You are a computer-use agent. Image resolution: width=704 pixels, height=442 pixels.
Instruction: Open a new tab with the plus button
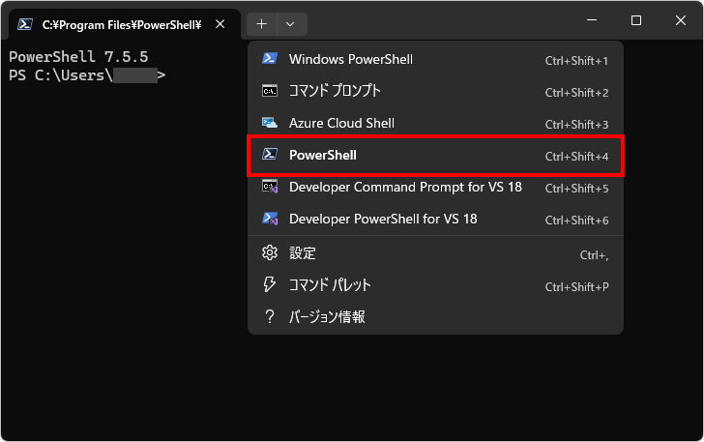pyautogui.click(x=262, y=24)
